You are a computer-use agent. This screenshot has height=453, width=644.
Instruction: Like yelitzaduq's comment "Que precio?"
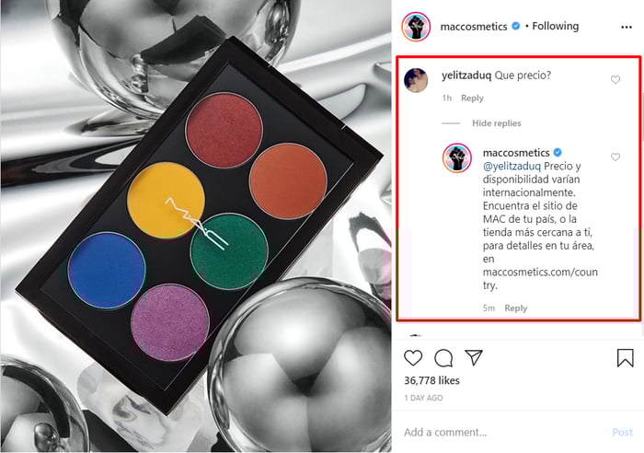tap(615, 80)
